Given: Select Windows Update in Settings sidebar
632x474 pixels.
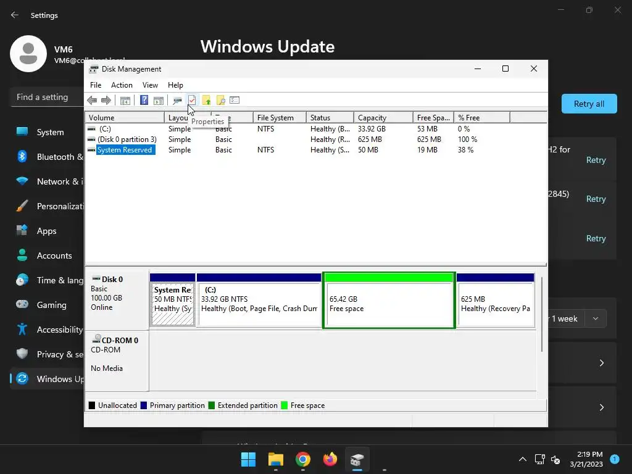Looking at the screenshot, I should click(47, 379).
